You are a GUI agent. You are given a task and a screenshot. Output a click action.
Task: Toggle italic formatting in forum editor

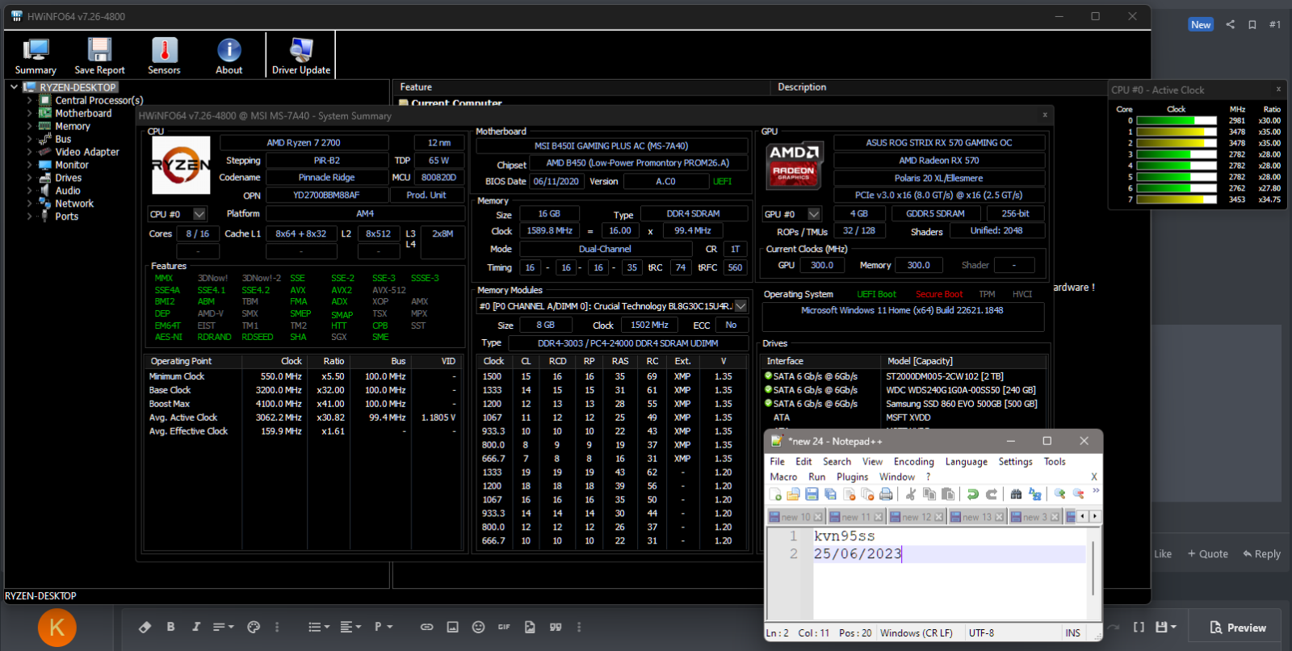click(195, 627)
